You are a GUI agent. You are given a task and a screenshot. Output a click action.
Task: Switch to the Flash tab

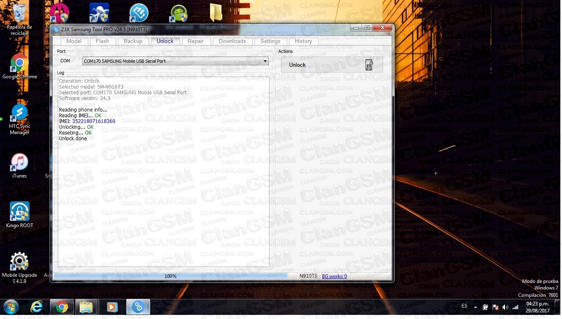[x=103, y=41]
